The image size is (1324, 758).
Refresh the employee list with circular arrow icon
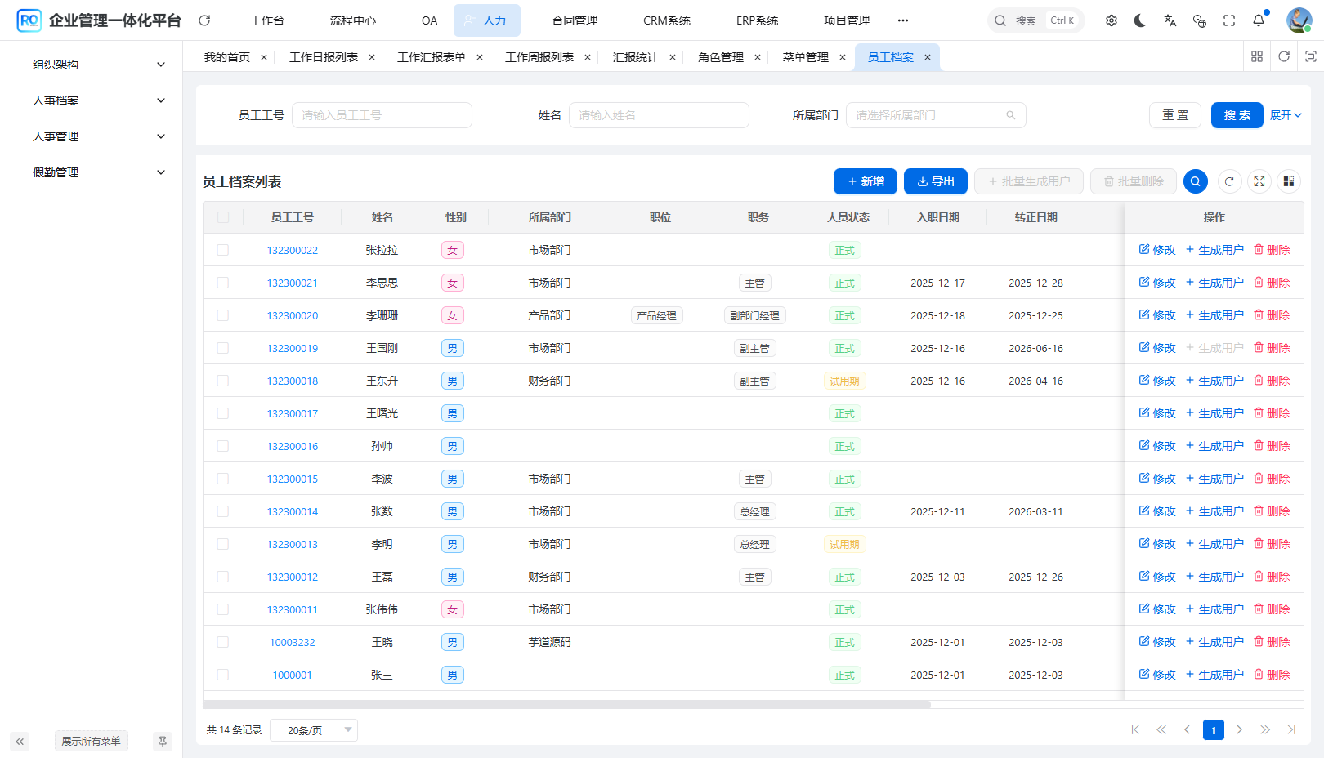1229,181
